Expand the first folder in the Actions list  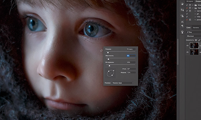click(193, 5)
